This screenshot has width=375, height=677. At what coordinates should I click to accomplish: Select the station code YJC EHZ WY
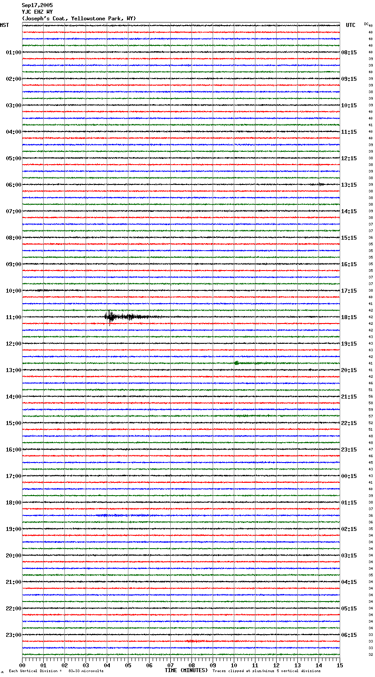click(37, 12)
